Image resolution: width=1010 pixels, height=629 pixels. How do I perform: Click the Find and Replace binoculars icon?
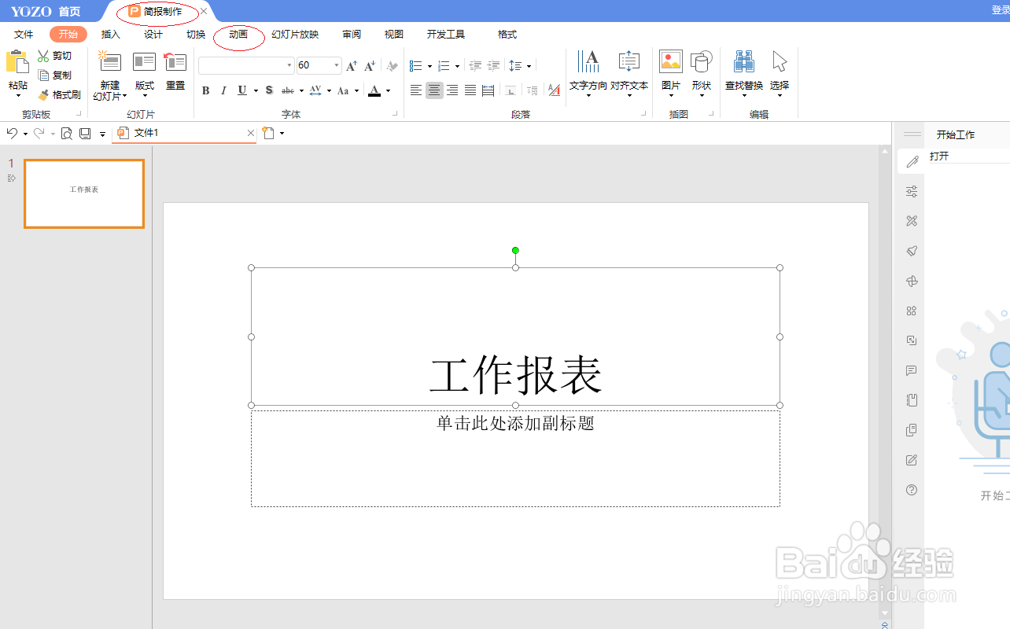click(744, 61)
